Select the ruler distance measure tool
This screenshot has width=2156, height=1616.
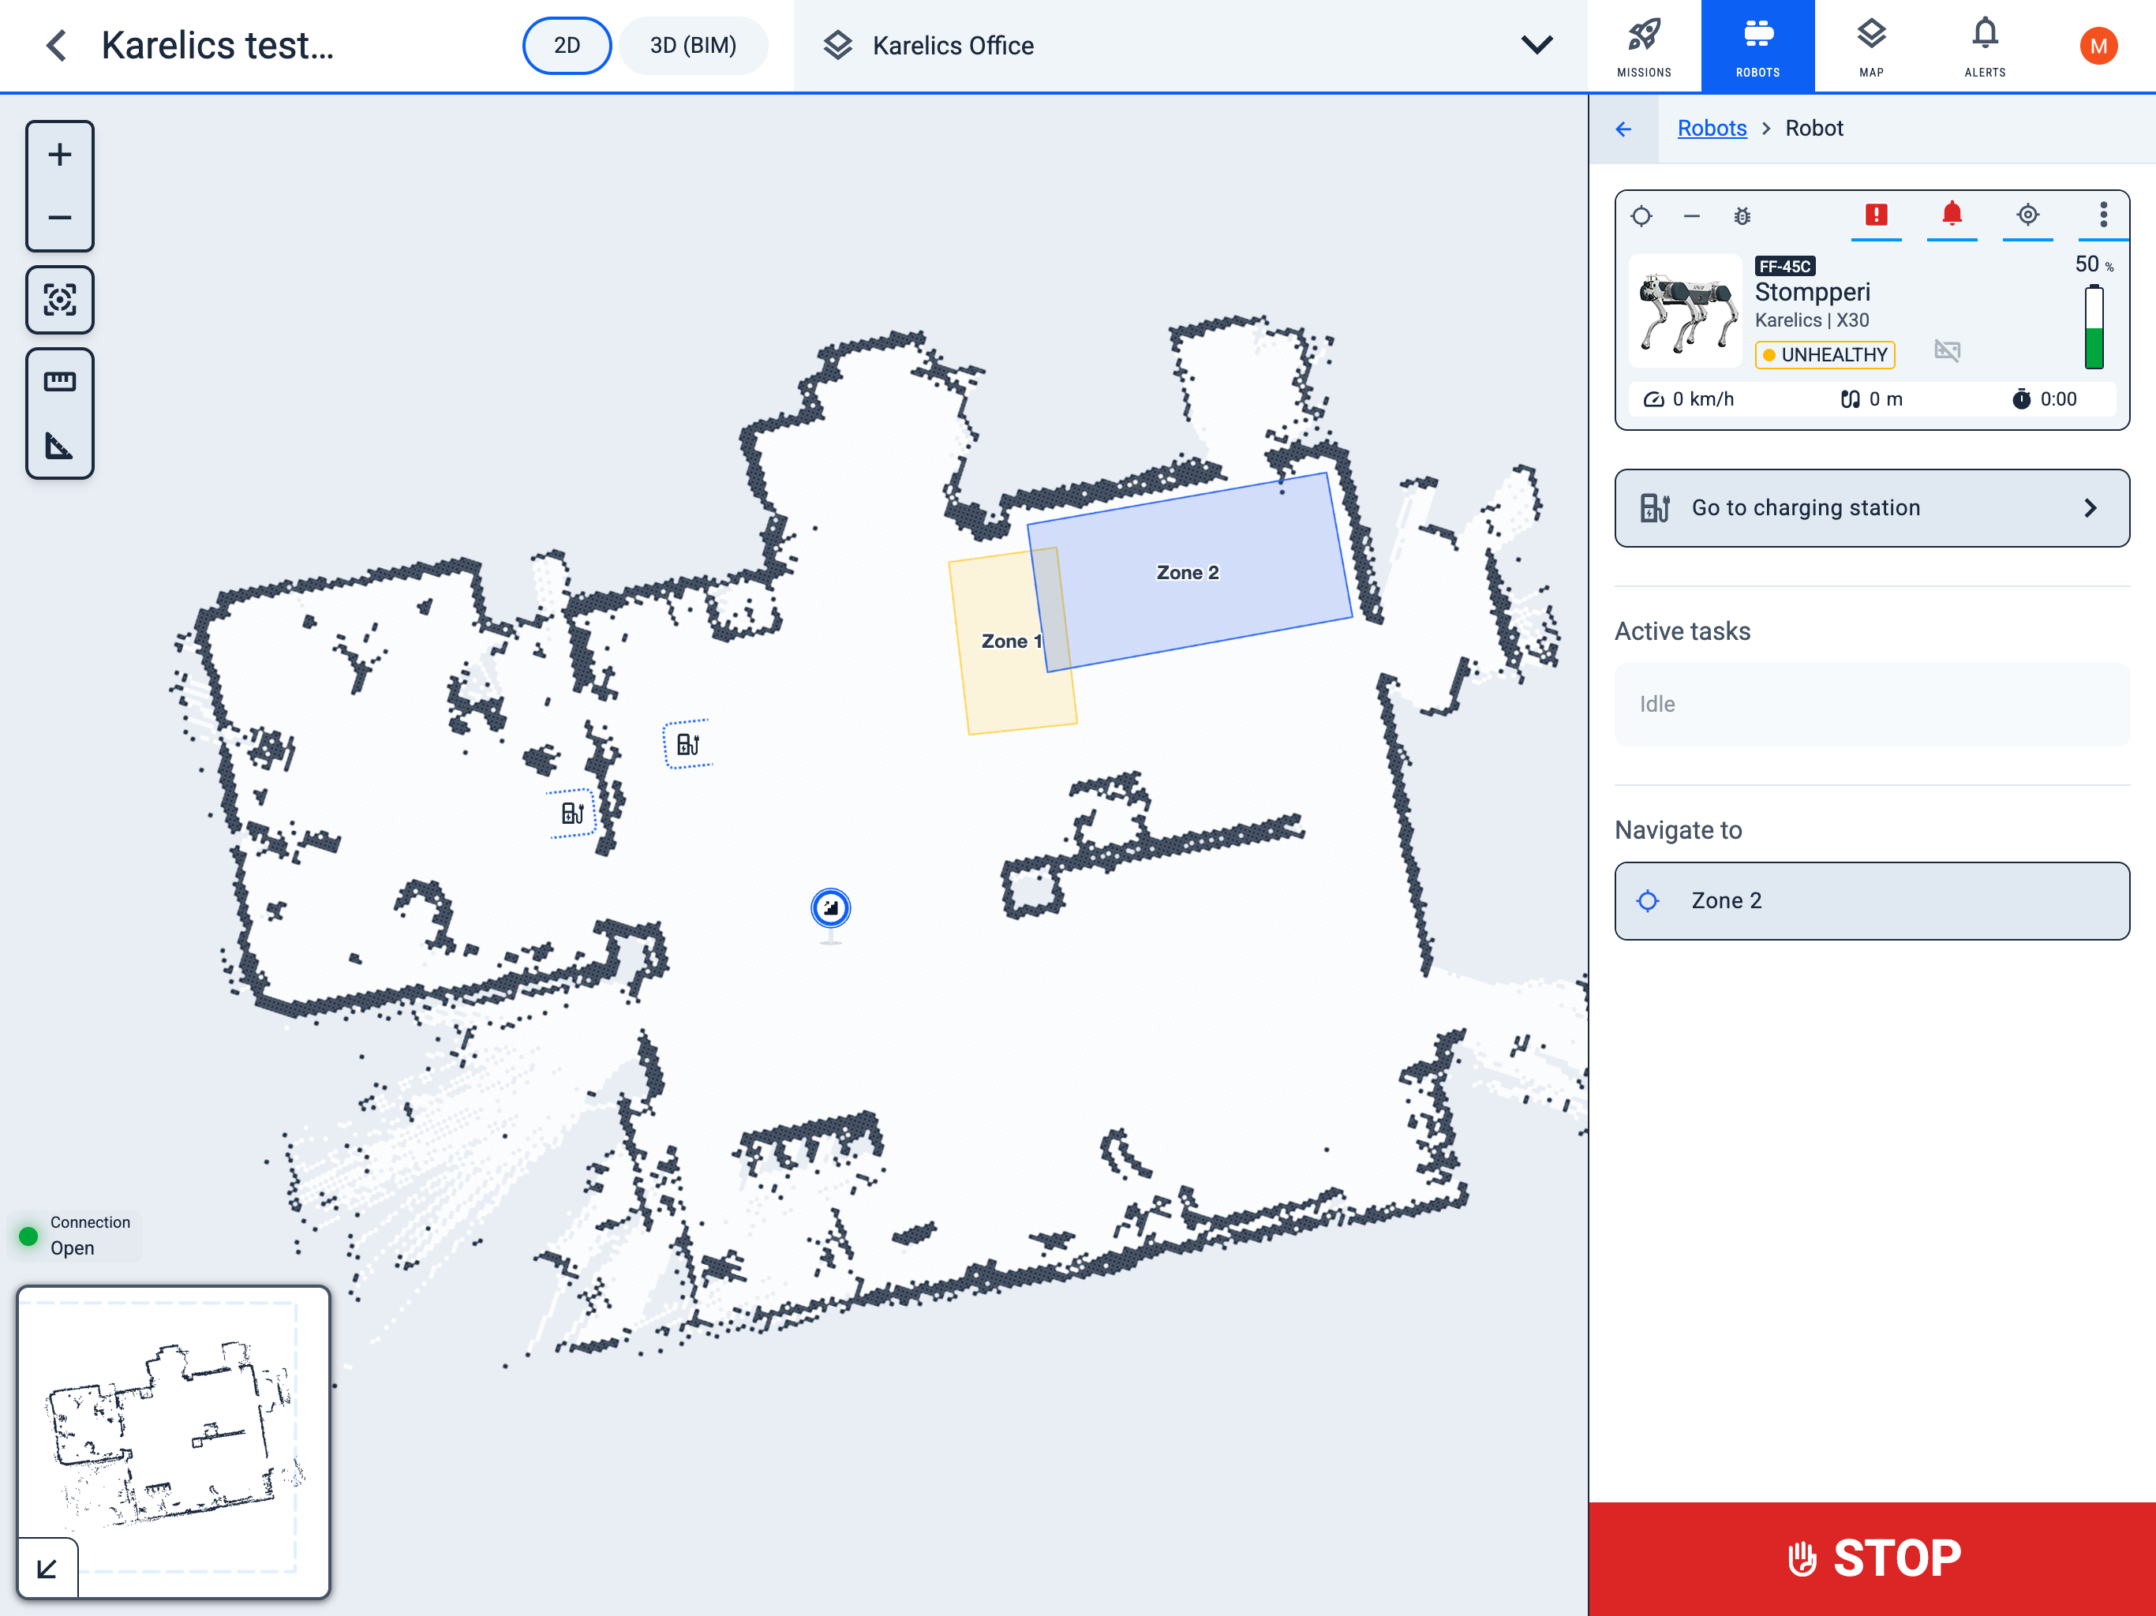[x=59, y=381]
